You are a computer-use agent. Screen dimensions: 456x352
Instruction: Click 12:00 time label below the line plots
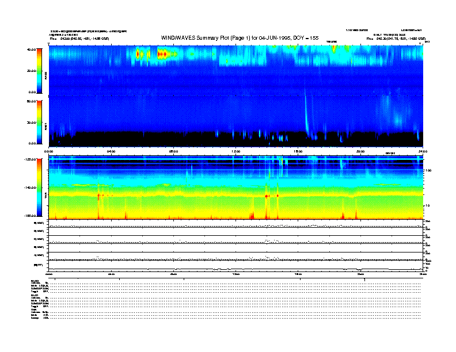pyautogui.click(x=236, y=274)
